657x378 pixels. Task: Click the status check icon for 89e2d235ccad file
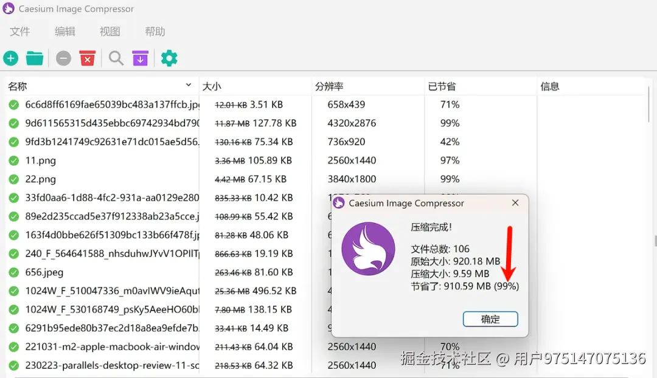coord(14,216)
